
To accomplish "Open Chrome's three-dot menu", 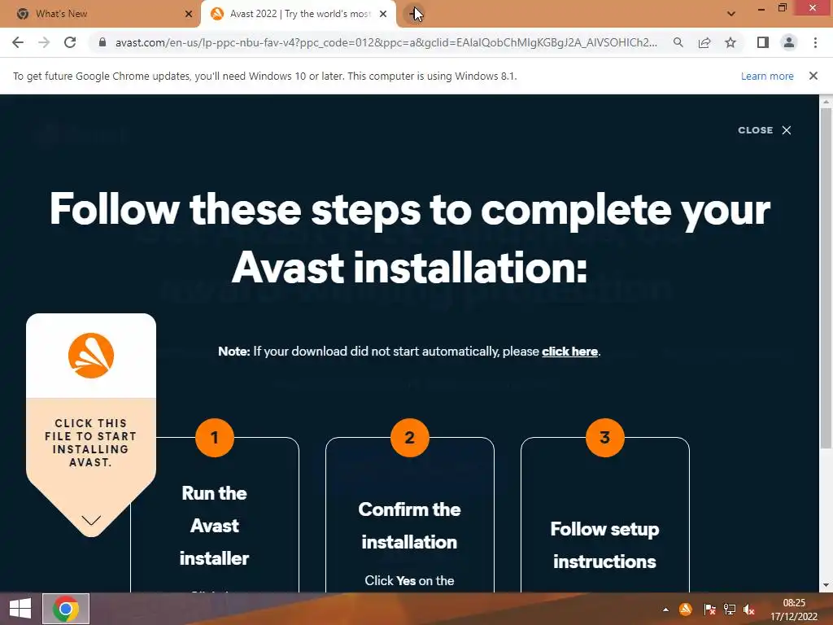I will [815, 42].
